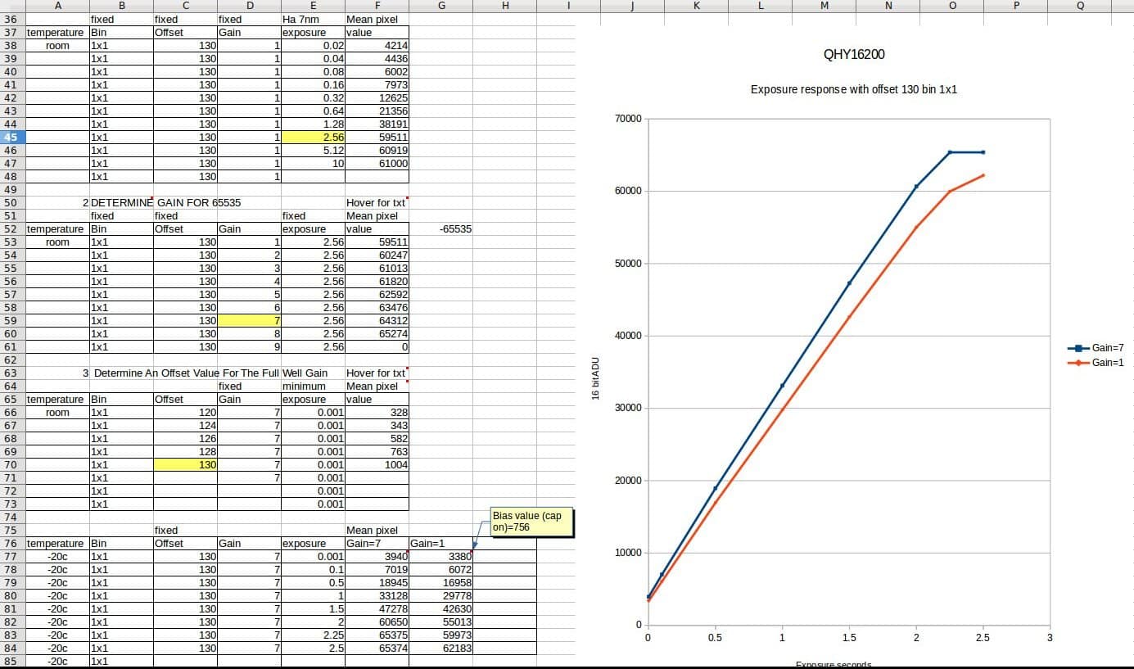The image size is (1134, 669).
Task: Open the Bias value comment note
Action: point(531,522)
